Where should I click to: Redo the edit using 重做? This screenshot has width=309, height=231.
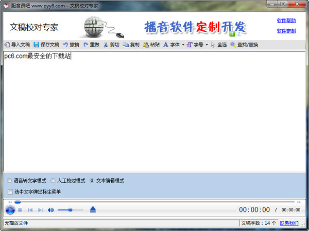(92, 45)
